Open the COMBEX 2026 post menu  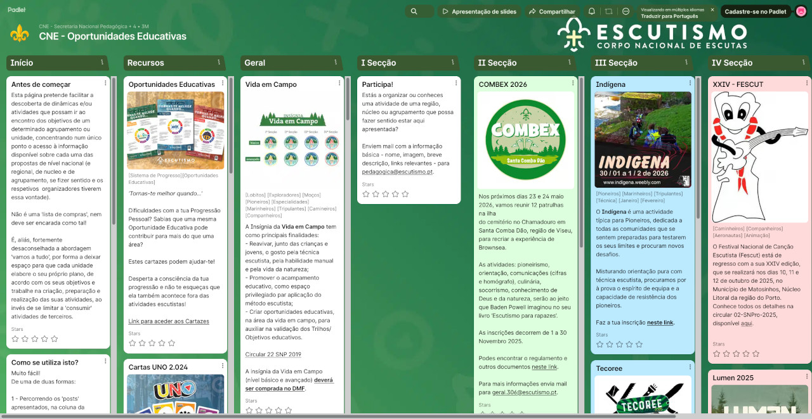click(x=572, y=83)
